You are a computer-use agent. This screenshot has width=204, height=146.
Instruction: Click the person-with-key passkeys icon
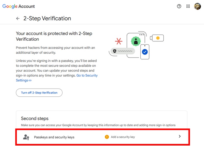[26, 137]
